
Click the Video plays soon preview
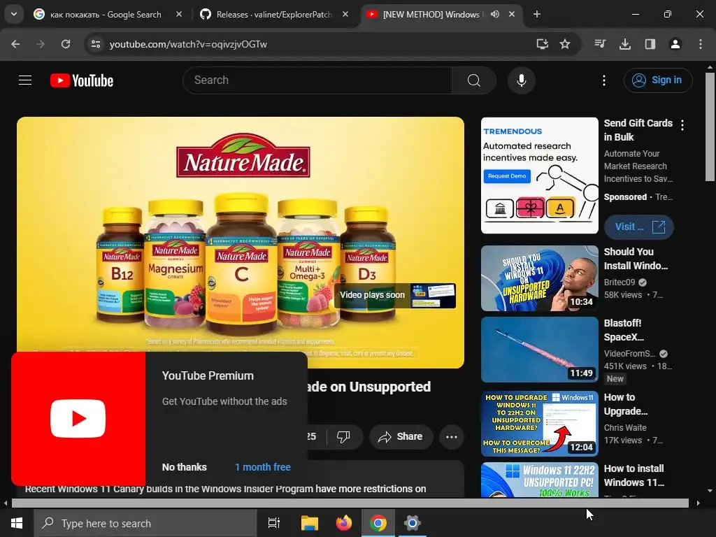point(395,296)
